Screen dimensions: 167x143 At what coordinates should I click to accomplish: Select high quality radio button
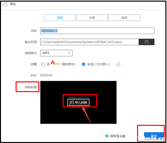(43, 64)
